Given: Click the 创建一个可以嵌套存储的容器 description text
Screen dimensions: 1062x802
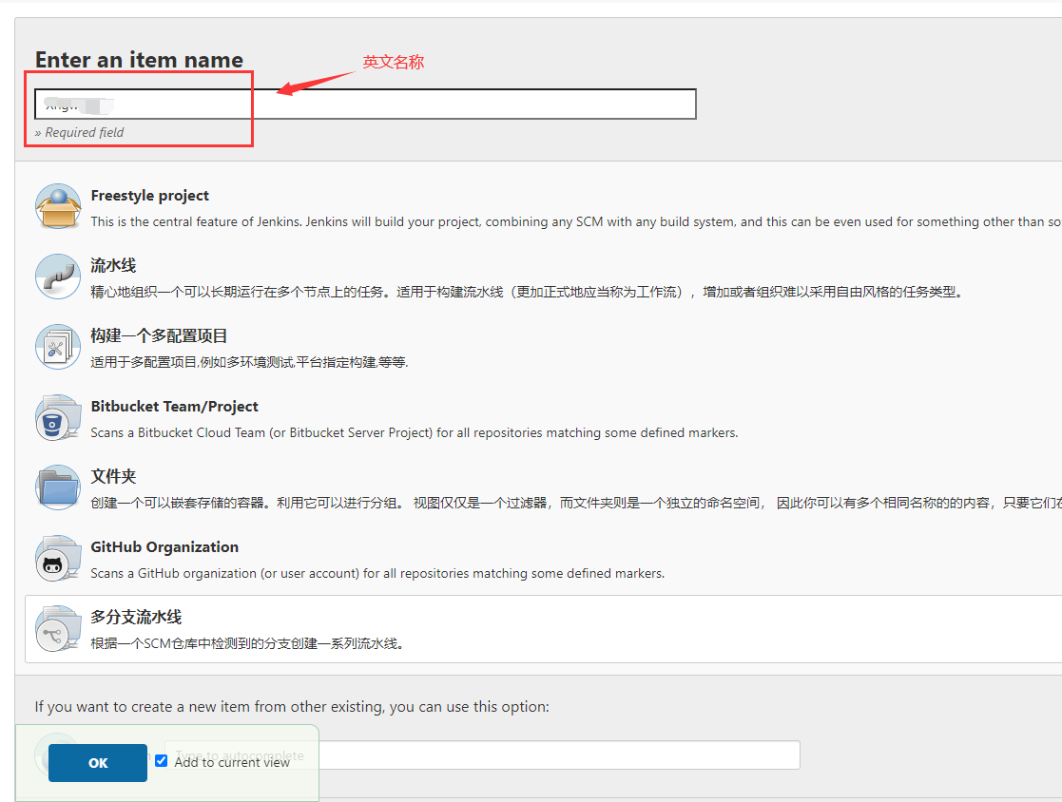Looking at the screenshot, I should 576,503.
